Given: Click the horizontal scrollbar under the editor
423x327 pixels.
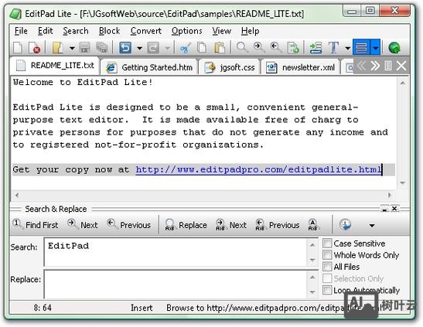Looking at the screenshot, I should 203,195.
